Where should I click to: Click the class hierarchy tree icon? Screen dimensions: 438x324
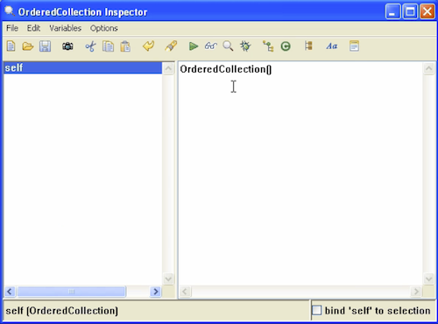tap(268, 46)
